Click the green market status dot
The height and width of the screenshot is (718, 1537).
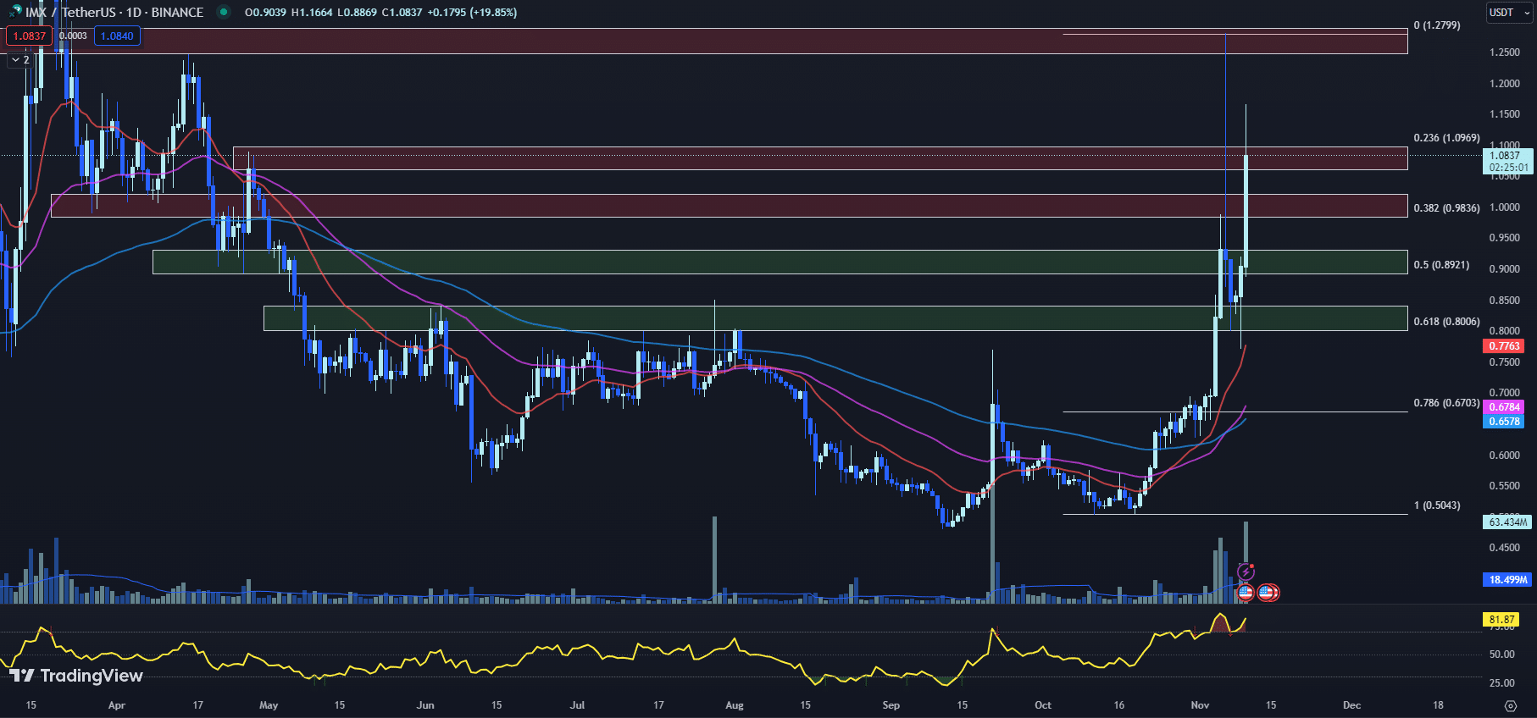224,12
